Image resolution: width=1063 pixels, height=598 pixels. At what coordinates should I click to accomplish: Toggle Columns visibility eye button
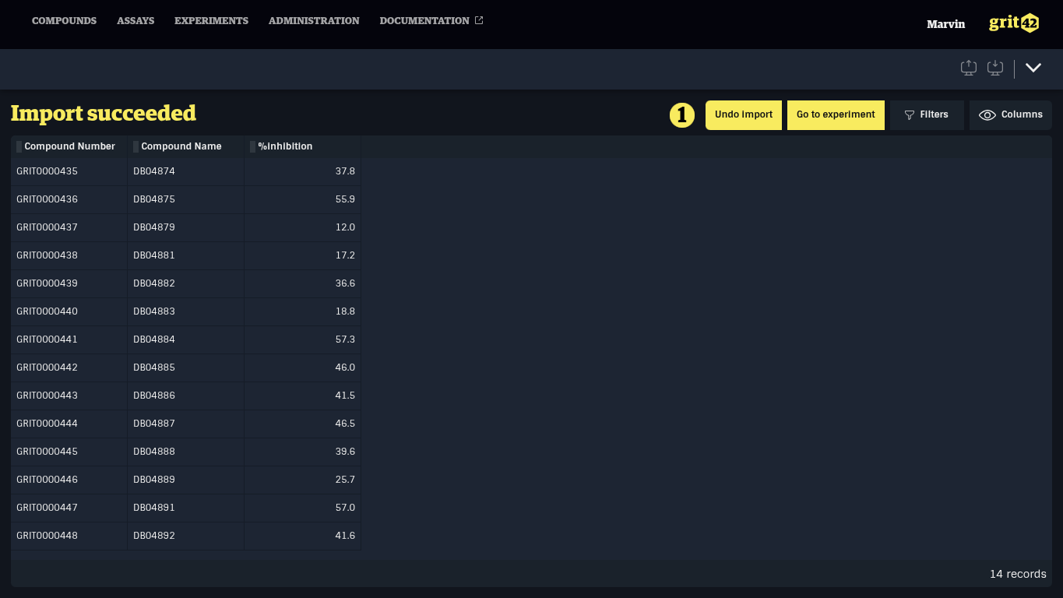click(x=1011, y=114)
